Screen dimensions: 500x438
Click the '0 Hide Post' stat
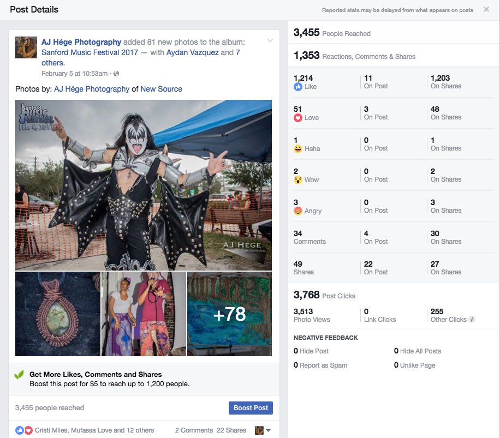tap(311, 351)
